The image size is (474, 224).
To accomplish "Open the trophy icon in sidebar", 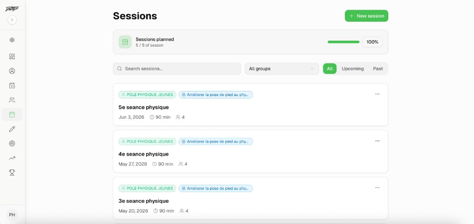I will point(12,172).
